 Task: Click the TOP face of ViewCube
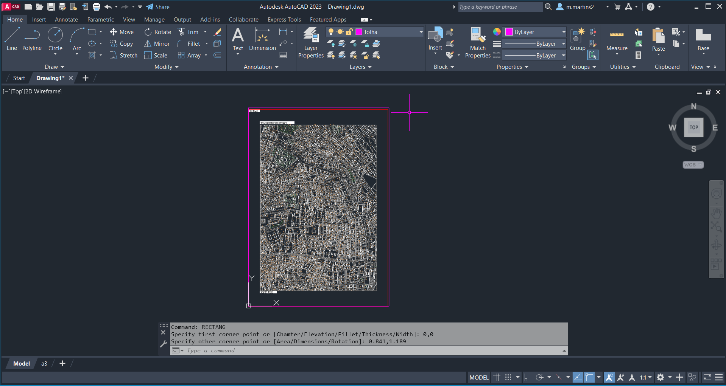pos(693,127)
